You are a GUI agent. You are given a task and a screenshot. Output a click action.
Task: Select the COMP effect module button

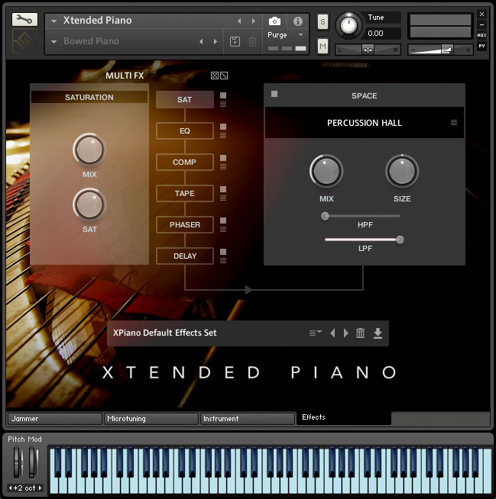point(185,162)
